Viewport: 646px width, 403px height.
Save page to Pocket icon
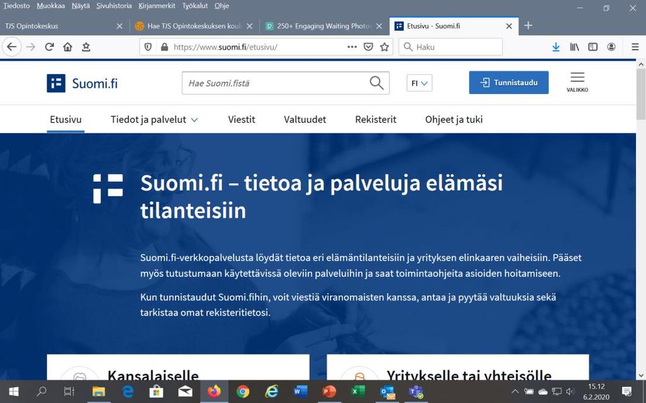point(368,47)
